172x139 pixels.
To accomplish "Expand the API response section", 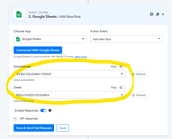I will [15, 119].
